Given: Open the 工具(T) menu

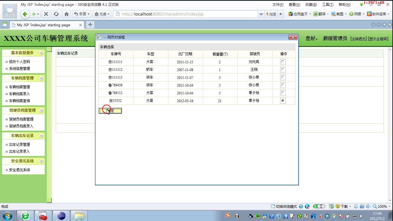Looking at the screenshot, I should tap(328, 5).
